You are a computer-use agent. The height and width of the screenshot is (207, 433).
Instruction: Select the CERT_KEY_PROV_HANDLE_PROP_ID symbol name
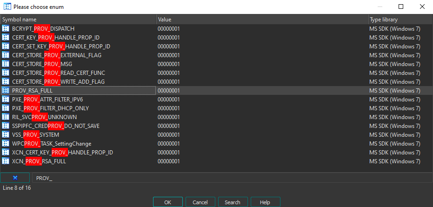56,37
